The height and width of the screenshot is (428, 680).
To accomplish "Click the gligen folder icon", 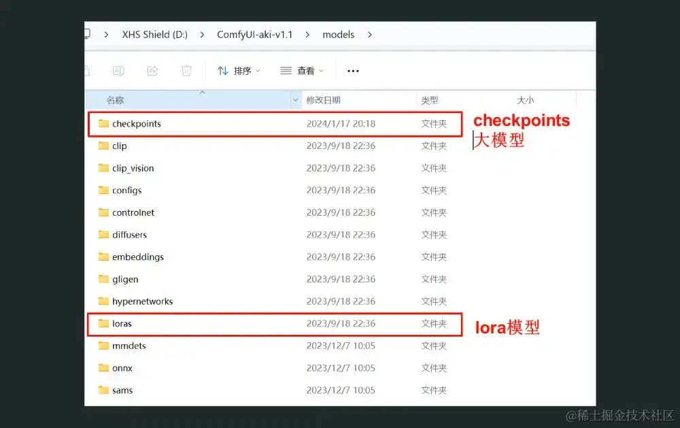I will click(103, 279).
